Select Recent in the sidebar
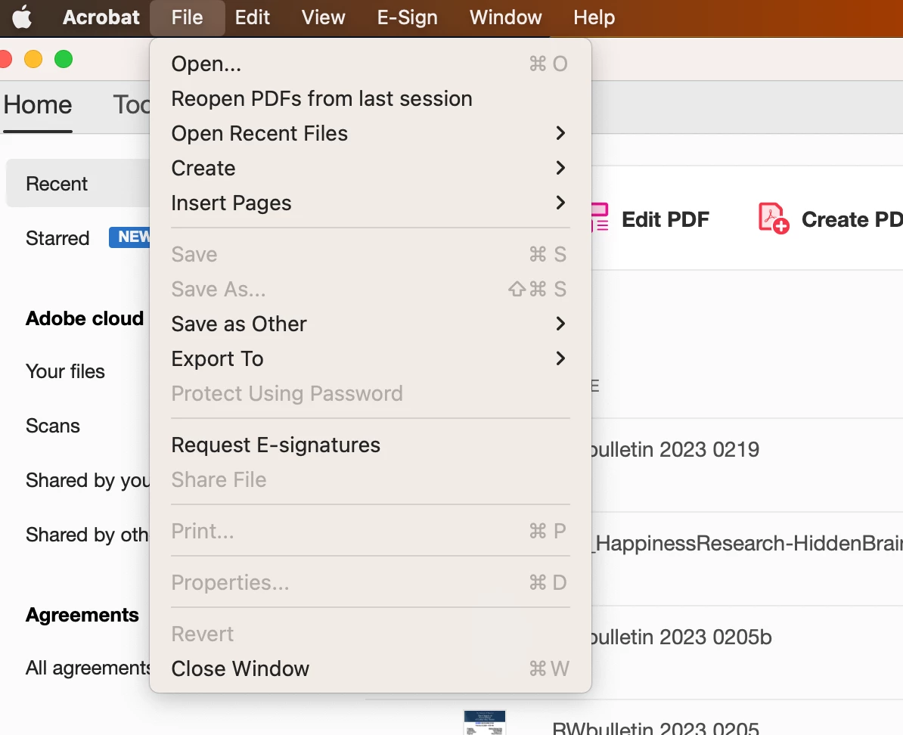 [x=78, y=183]
